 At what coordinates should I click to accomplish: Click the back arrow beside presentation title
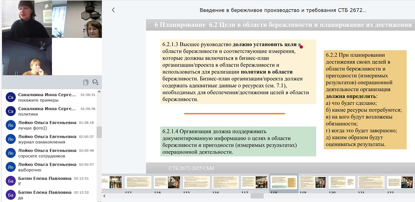(113, 10)
